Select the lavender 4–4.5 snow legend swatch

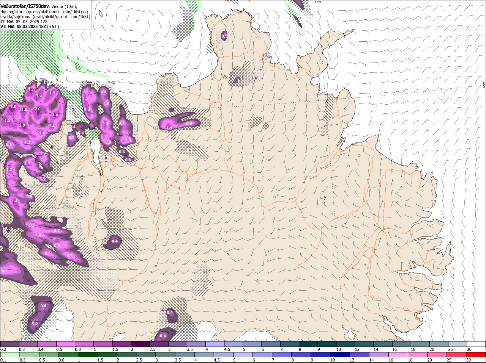click(215, 344)
